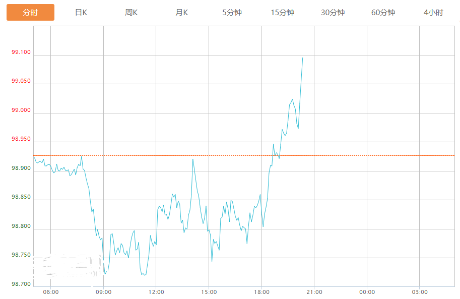460x299 pixels.
Task: Switch to the 日K daily chart
Action: (81, 13)
